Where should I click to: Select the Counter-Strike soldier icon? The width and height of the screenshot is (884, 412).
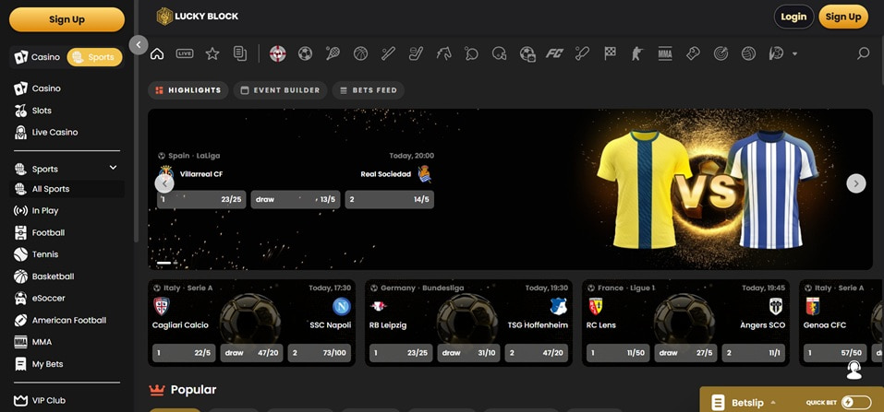pyautogui.click(x=637, y=53)
